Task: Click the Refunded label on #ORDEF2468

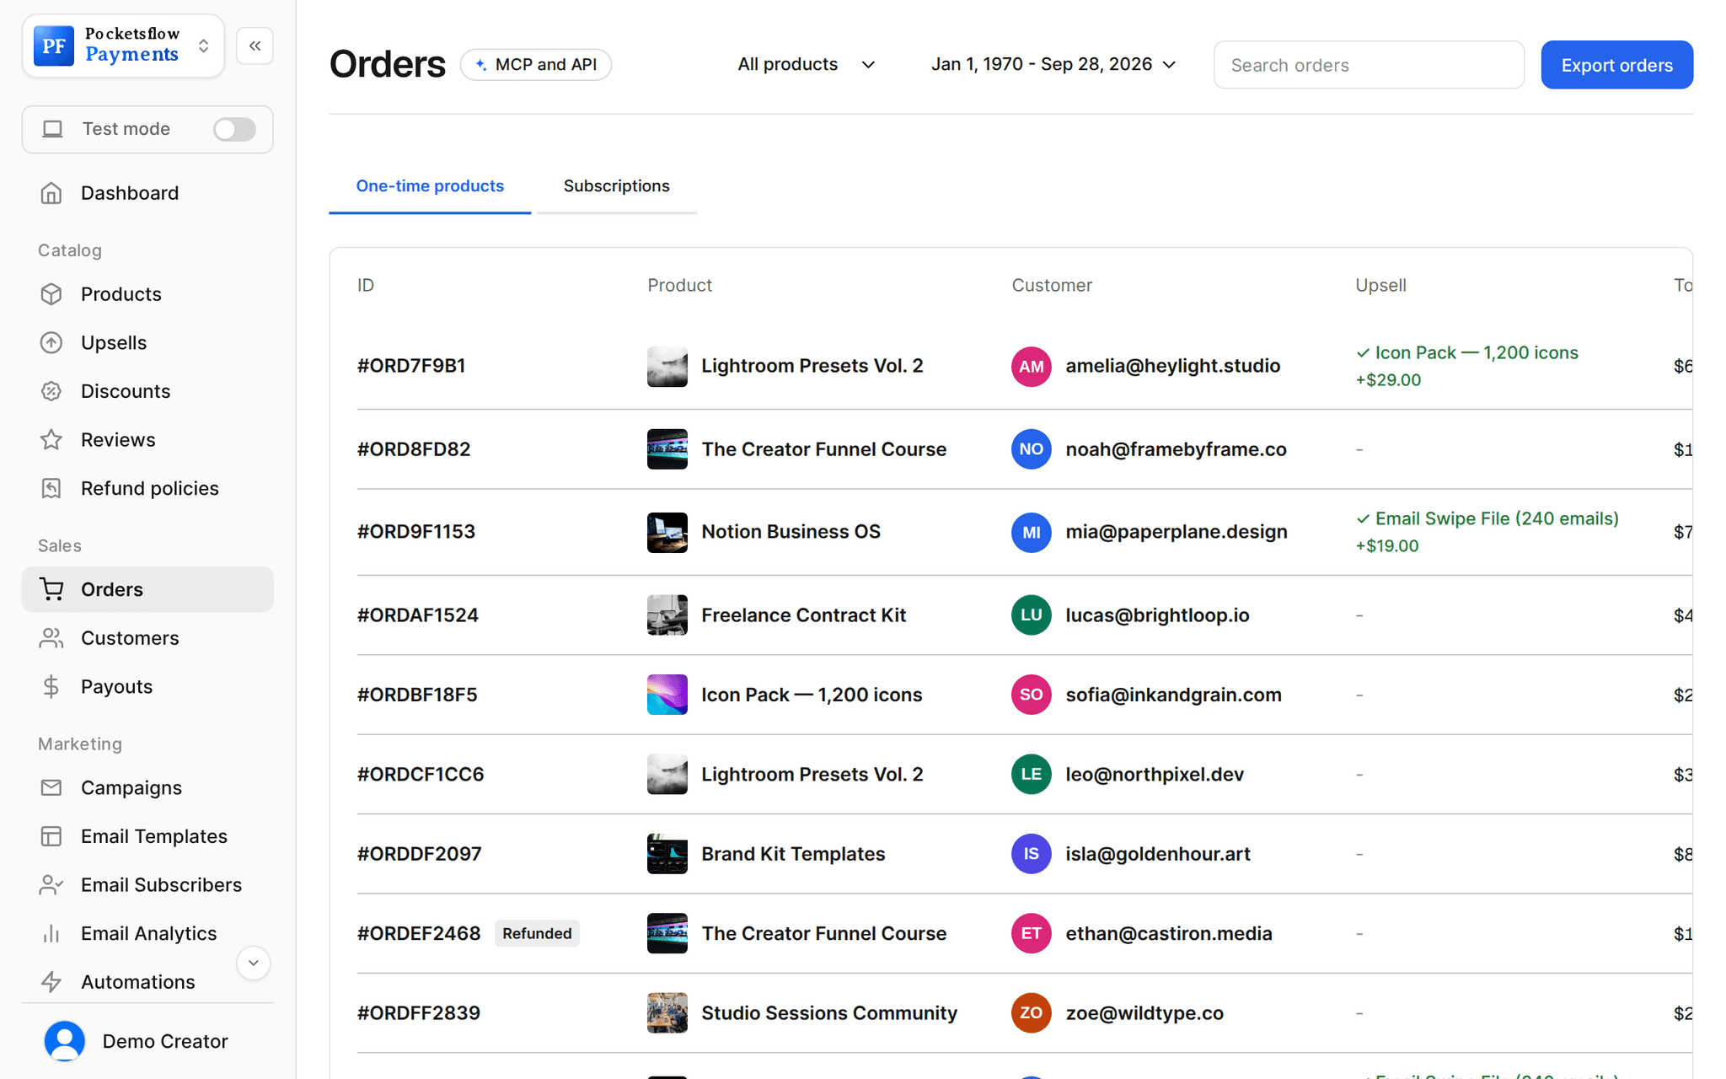Action: (537, 933)
